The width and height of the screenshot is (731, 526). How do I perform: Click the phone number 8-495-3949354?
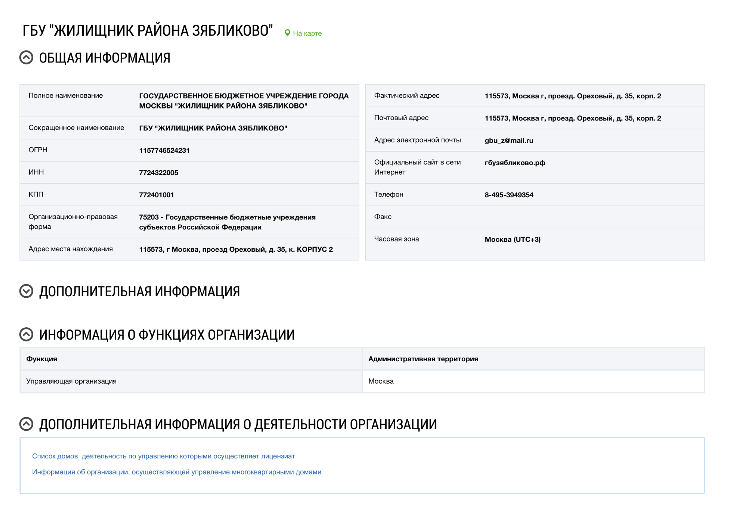point(509,195)
